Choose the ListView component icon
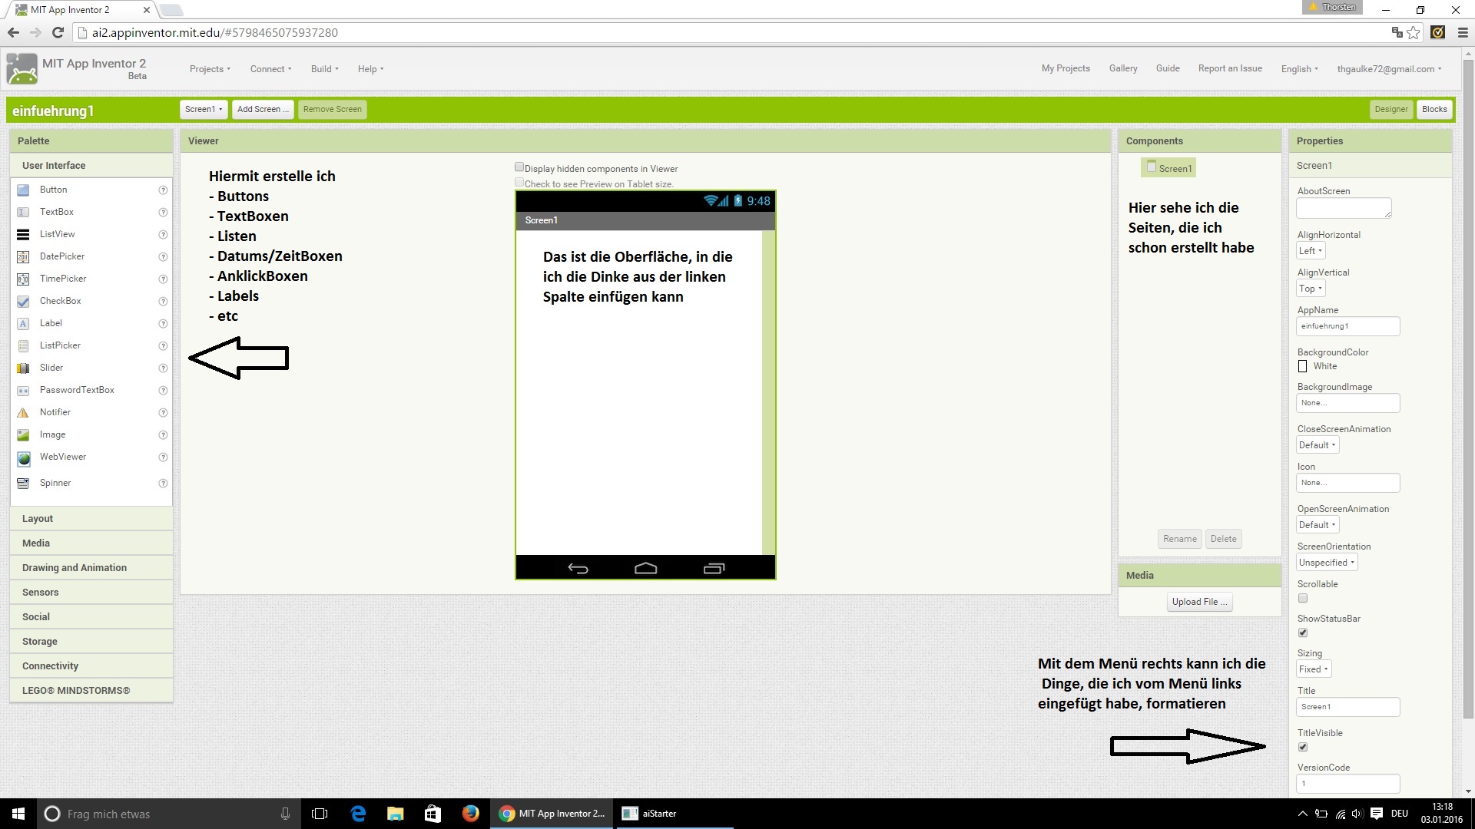This screenshot has width=1475, height=829. [23, 234]
